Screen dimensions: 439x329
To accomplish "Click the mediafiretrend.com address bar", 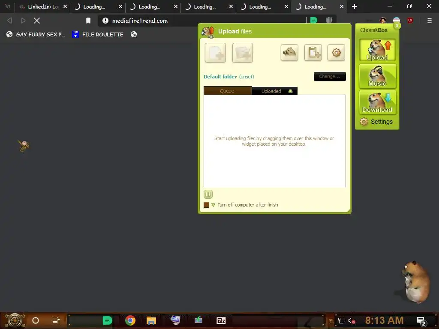I will [x=140, y=21].
